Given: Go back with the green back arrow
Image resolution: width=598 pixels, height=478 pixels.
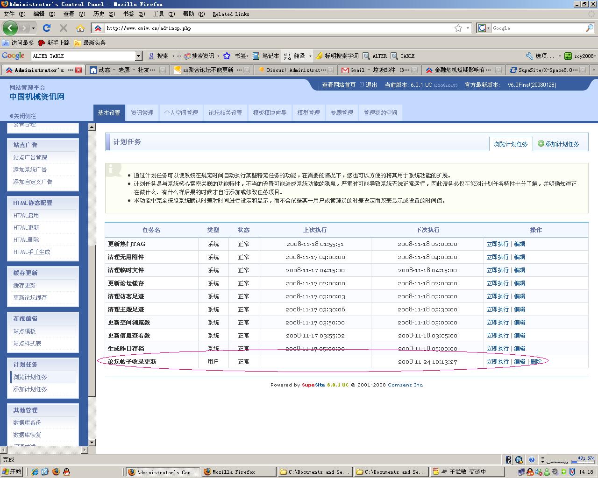Looking at the screenshot, I should (x=10, y=28).
